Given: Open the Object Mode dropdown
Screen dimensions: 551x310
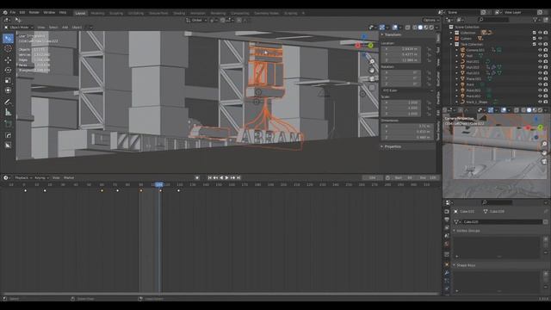Looking at the screenshot, I should coord(19,28).
